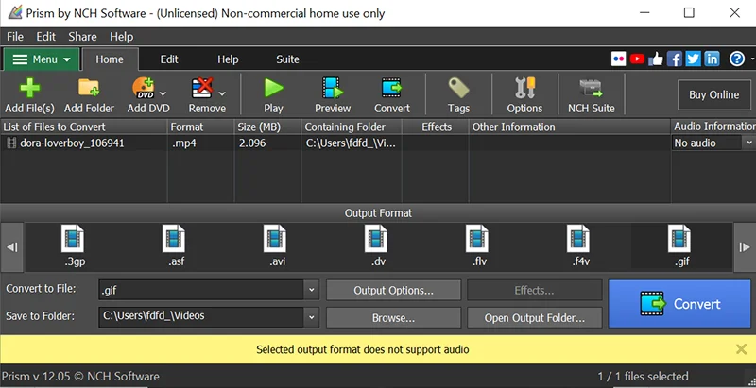Switch to the Edit ribbon tab
This screenshot has width=756, height=388.
(x=169, y=59)
